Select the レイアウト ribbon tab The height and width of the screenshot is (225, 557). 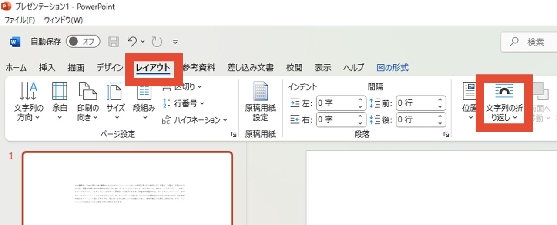click(x=153, y=68)
